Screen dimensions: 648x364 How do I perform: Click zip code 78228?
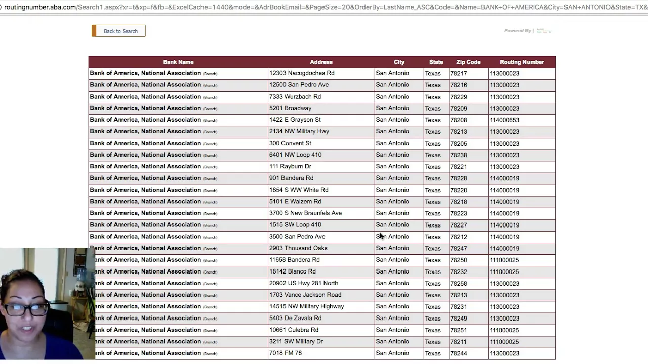point(459,178)
